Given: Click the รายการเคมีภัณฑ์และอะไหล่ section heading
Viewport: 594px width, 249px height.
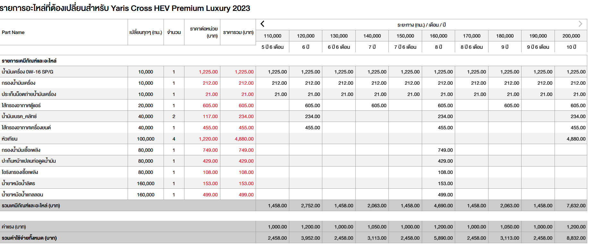Looking at the screenshot, I should click(29, 61).
